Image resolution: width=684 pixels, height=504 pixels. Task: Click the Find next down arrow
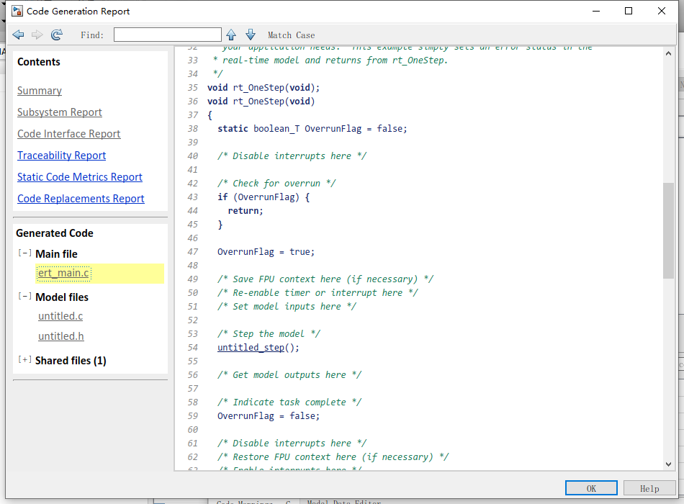click(x=251, y=35)
